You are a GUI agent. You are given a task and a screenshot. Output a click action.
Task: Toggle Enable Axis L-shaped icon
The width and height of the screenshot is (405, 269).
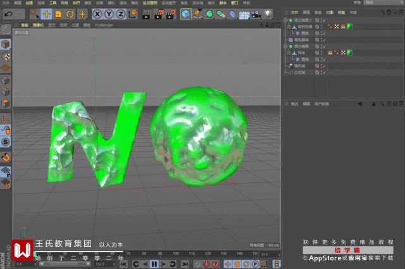[6, 118]
